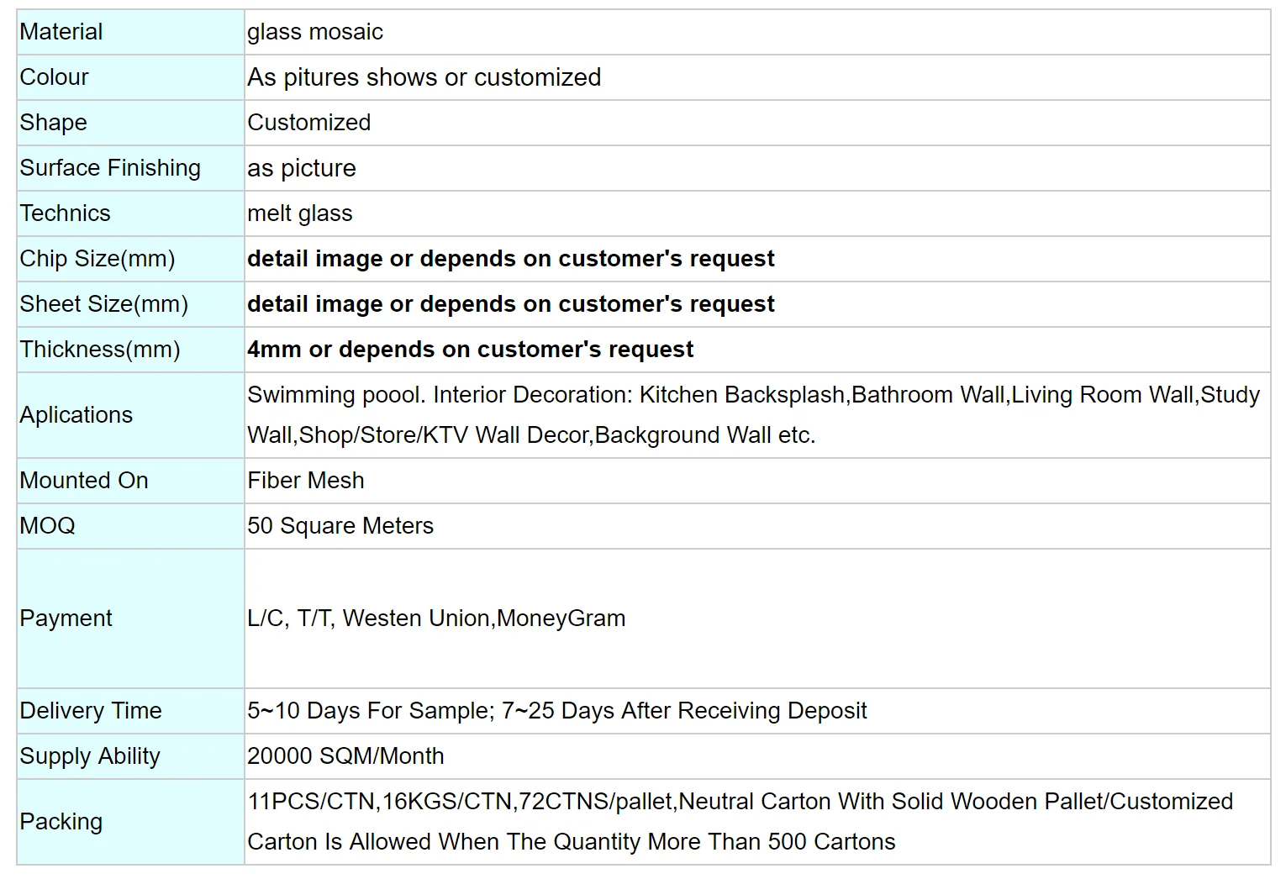This screenshot has height=879, width=1286.
Task: Click the Chip Size(mm) label
Action: [98, 259]
